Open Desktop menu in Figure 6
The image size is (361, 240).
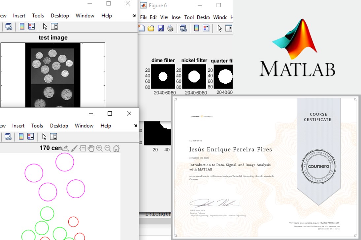(x=203, y=17)
